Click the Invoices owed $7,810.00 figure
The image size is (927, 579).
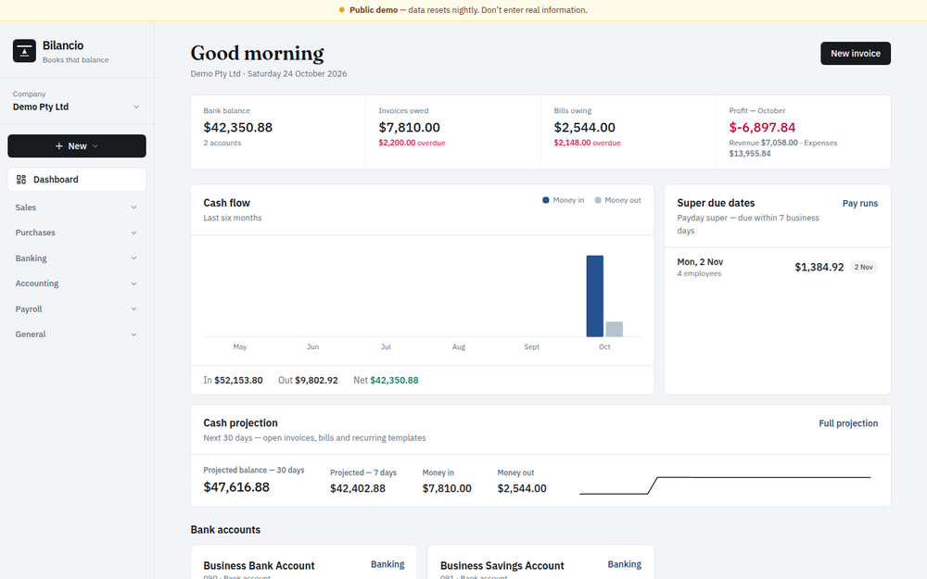coord(409,128)
